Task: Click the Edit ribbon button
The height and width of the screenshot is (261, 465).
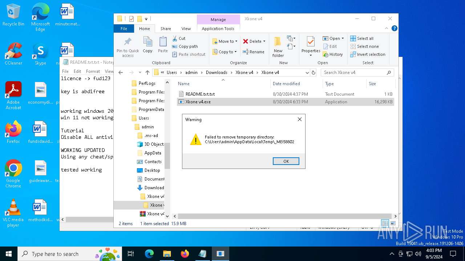Action: 330,46
